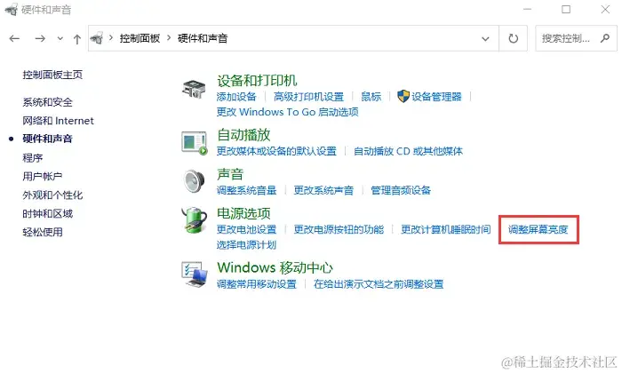Click the Back navigation arrow
The width and height of the screenshot is (622, 374).
coord(15,38)
